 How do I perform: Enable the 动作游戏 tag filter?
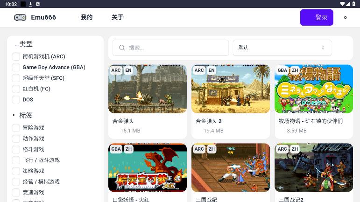point(16,139)
